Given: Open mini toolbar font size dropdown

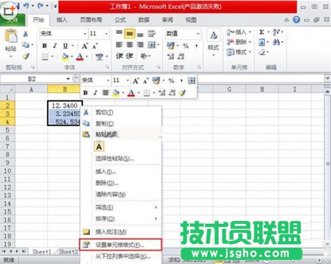Looking at the screenshot, I should pyautogui.click(x=128, y=81).
